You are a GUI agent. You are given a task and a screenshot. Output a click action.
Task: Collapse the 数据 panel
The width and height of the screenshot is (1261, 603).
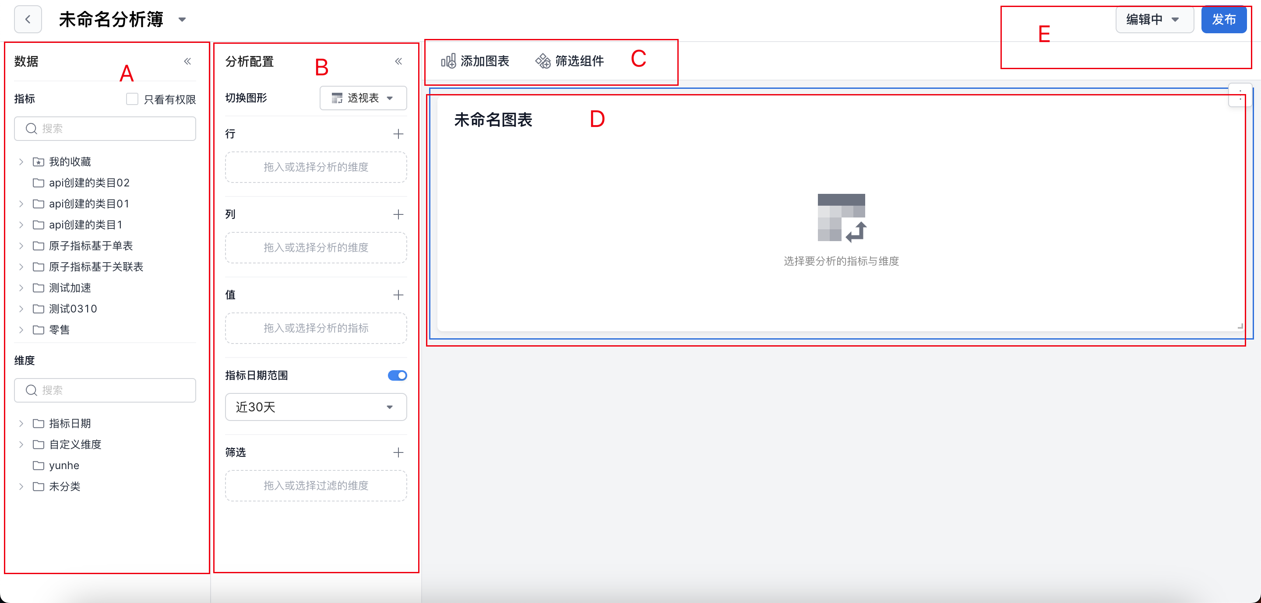187,61
